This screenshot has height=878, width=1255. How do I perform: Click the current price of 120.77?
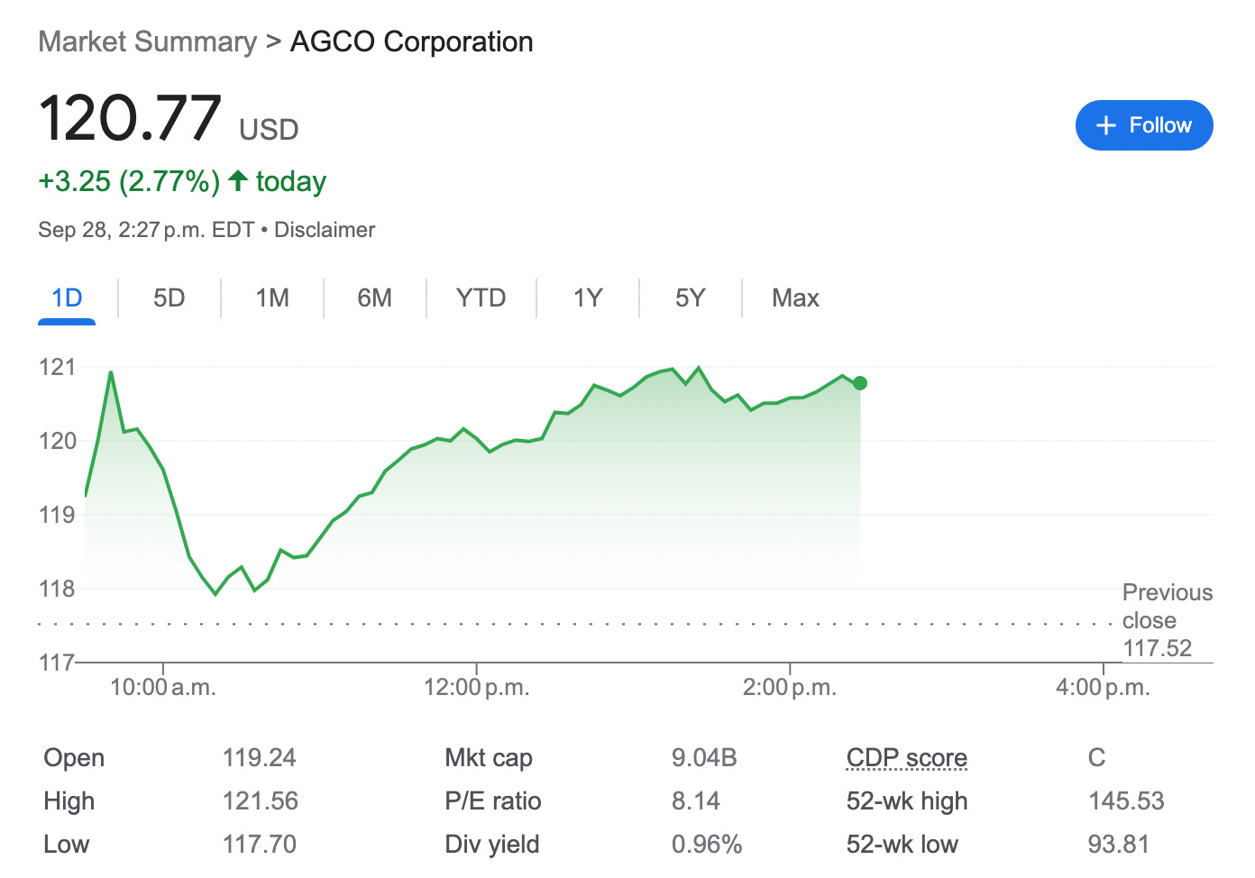129,120
